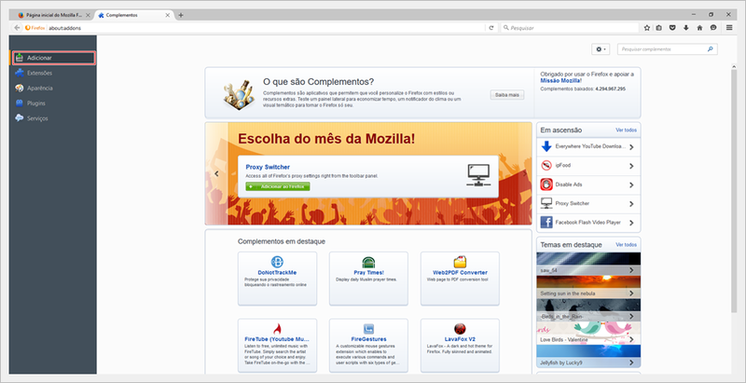Click the Disable Ads red icon
The height and width of the screenshot is (383, 746).
546,185
